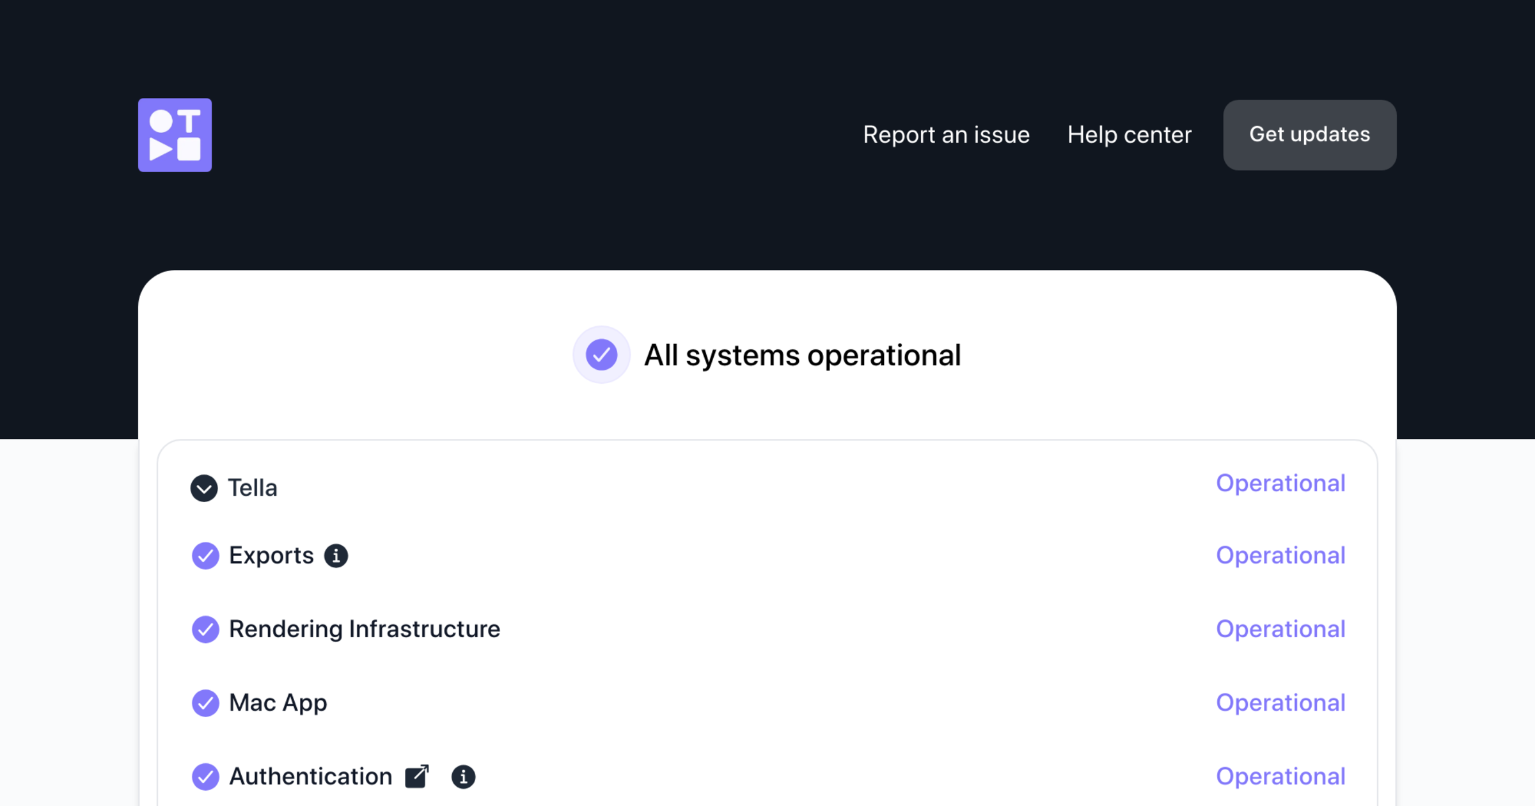Click the Rendering Infrastructure checkmark icon
The height and width of the screenshot is (806, 1535).
[x=205, y=629]
